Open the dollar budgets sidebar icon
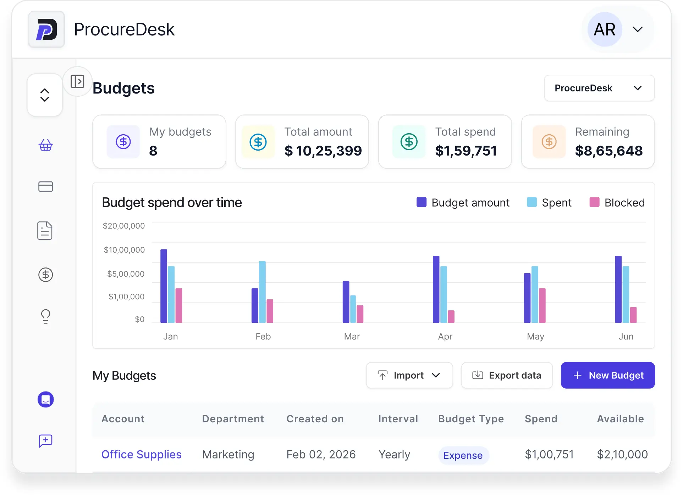The width and height of the screenshot is (683, 496). pyautogui.click(x=45, y=275)
